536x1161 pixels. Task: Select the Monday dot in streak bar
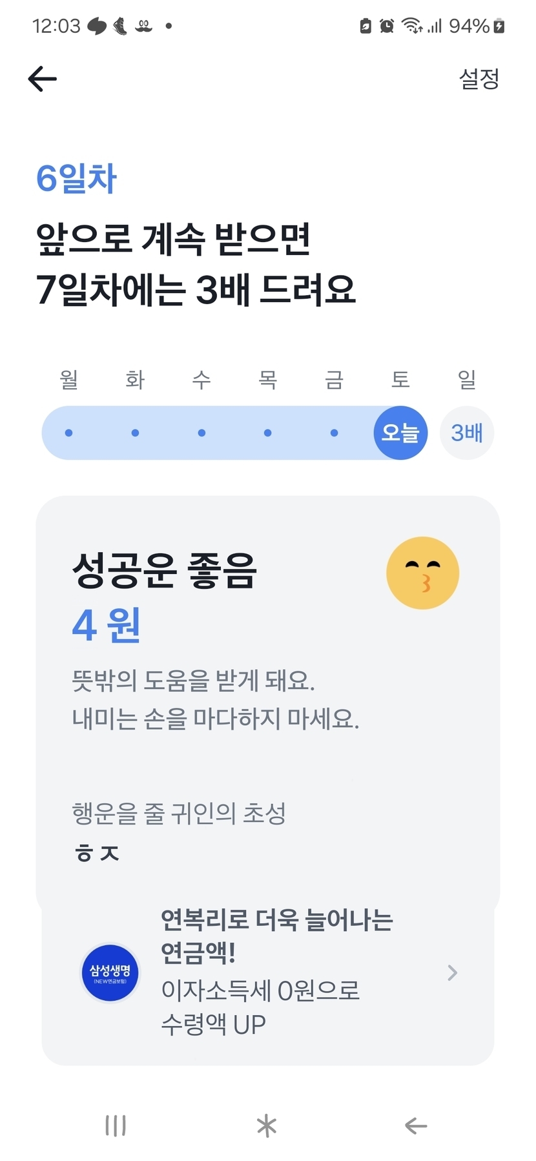click(x=69, y=433)
